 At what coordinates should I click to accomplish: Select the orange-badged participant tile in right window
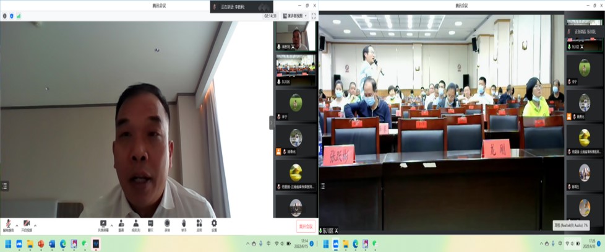[585, 105]
